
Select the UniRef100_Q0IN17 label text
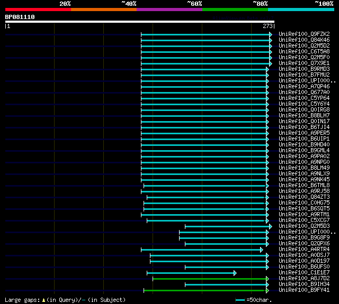click(304, 122)
